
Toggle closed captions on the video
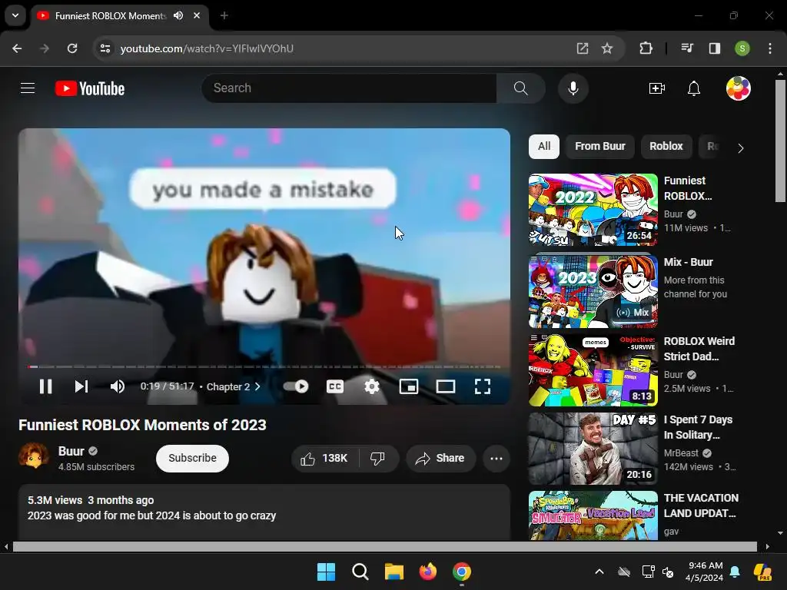pyautogui.click(x=335, y=386)
